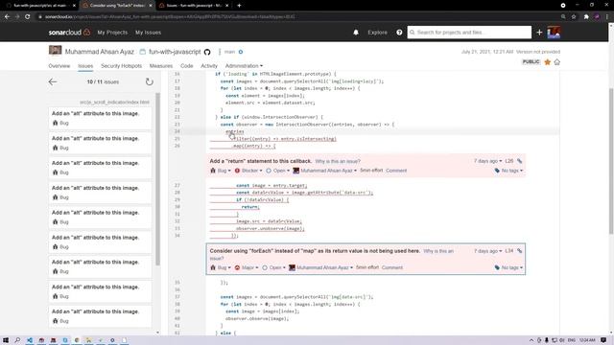Click Comment on the return-statement issue
Screen dimensions: 614x345
tap(396, 171)
